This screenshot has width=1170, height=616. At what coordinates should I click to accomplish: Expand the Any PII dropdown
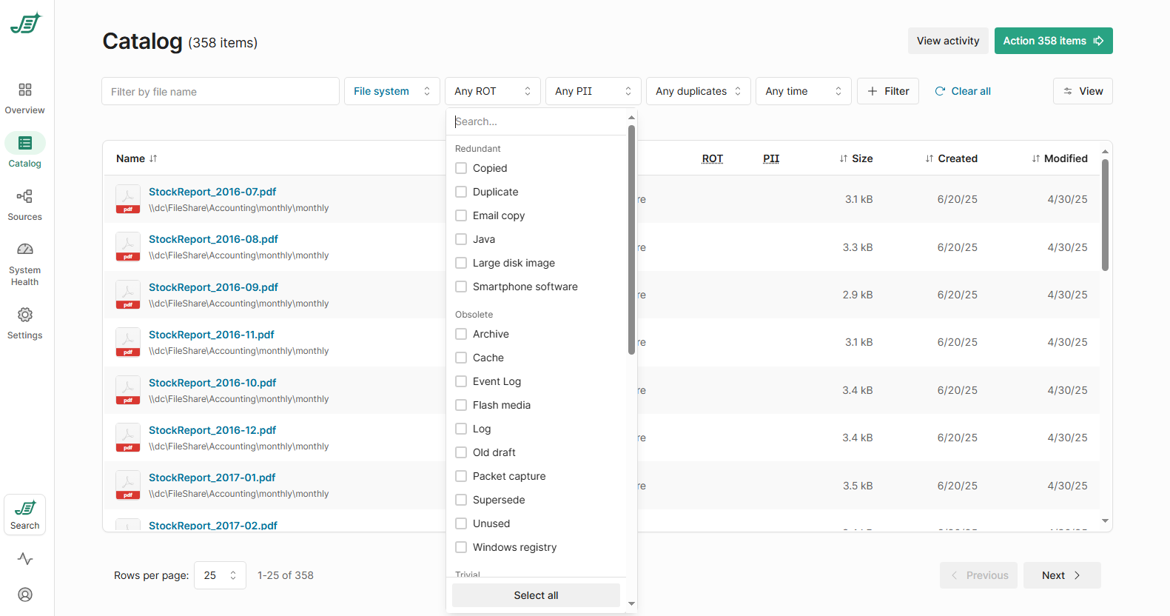tap(594, 91)
